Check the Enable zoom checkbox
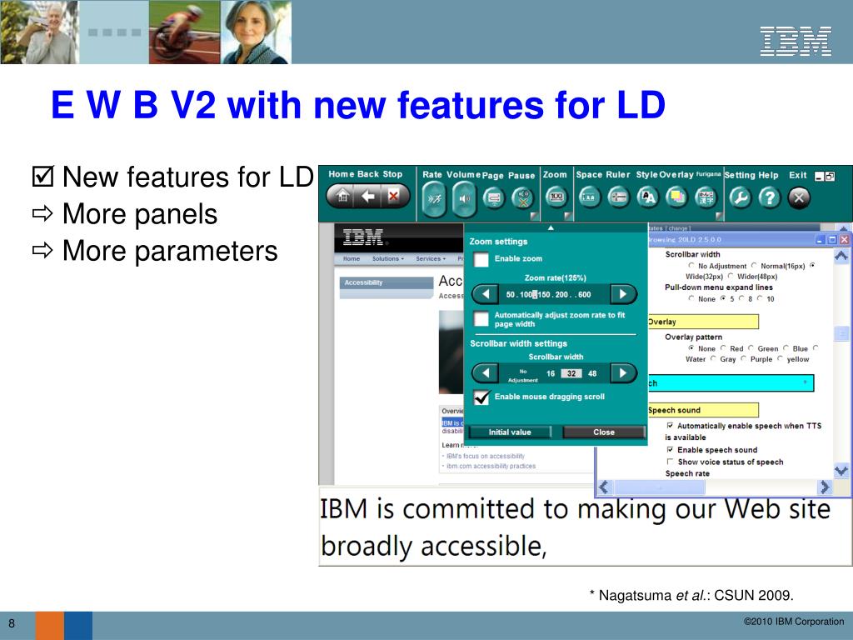The height and width of the screenshot is (640, 853). coord(481,260)
